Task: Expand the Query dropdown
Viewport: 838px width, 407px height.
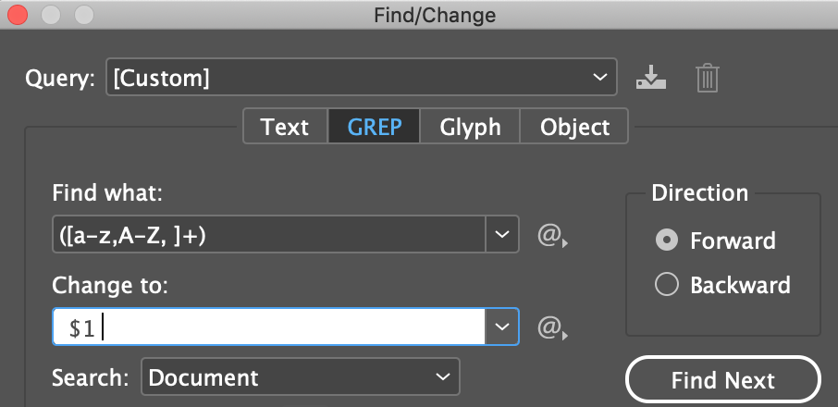Action: 598,79
